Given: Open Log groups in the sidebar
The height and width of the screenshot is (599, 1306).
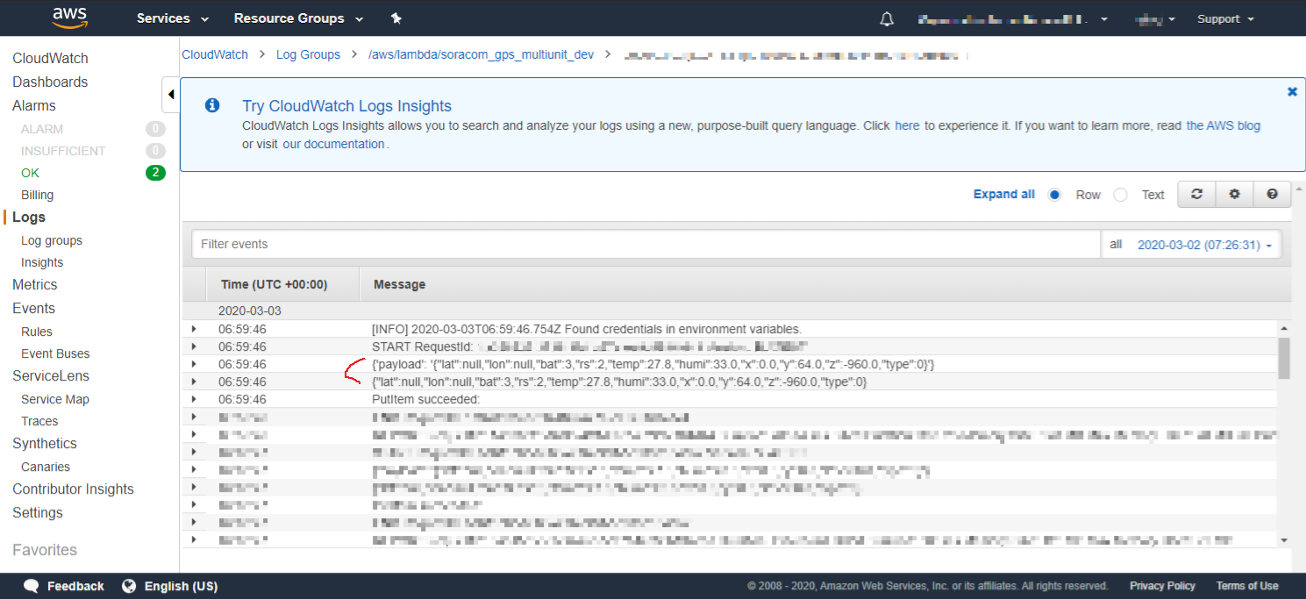Looking at the screenshot, I should pyautogui.click(x=52, y=240).
